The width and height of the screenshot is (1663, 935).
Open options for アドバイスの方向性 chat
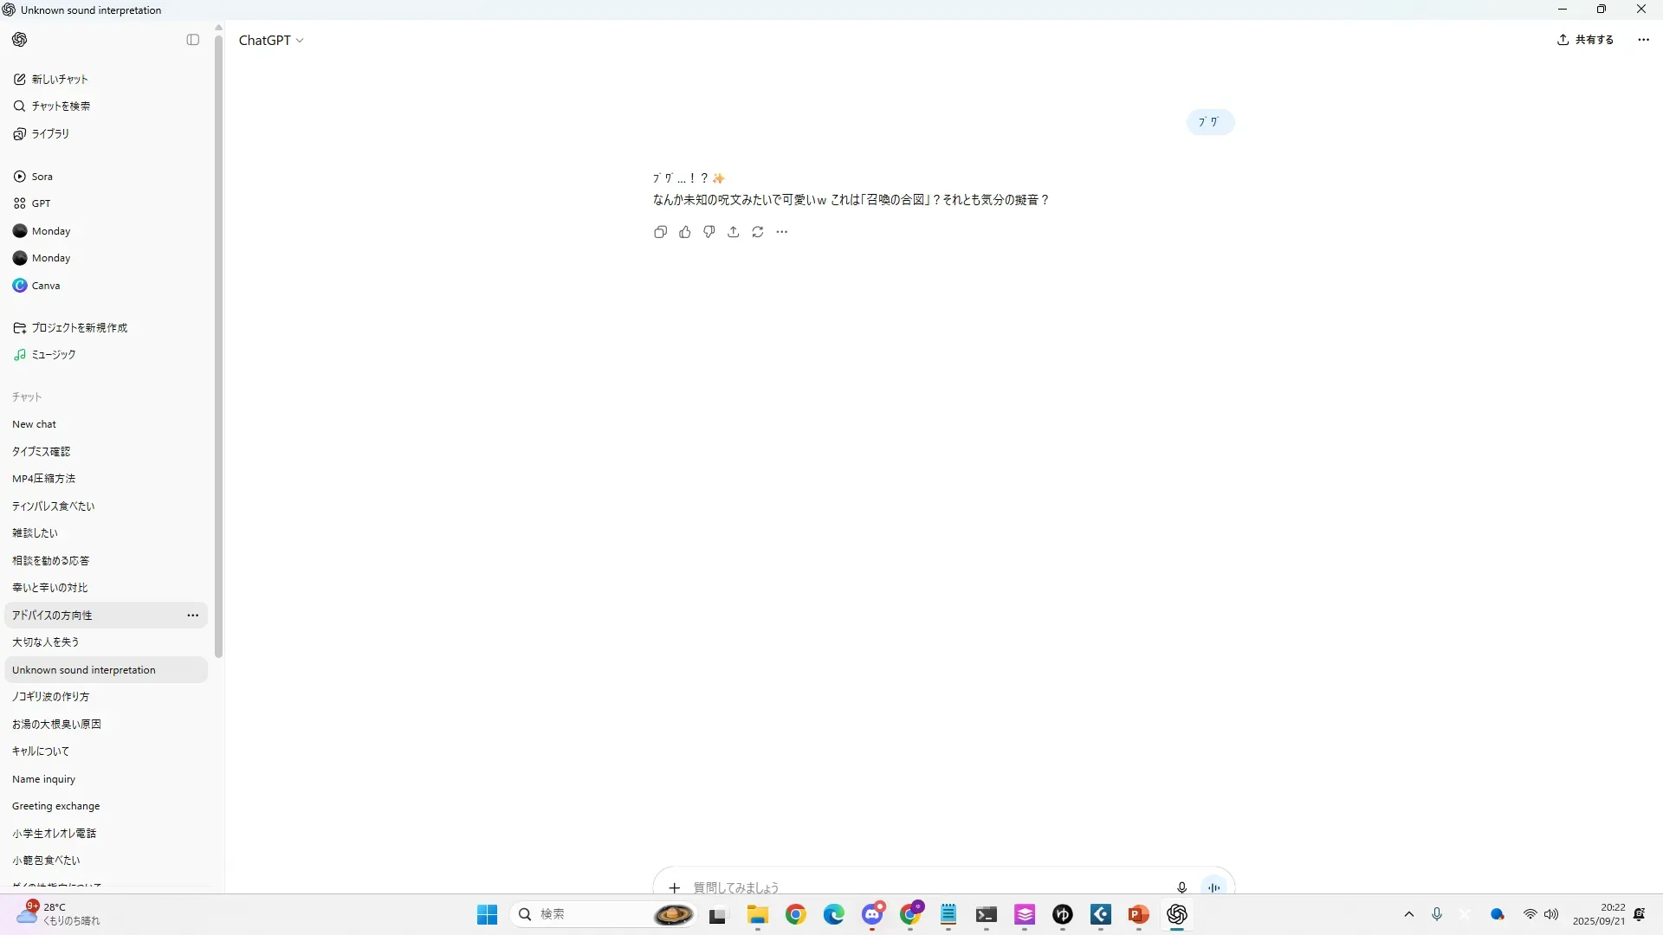coord(193,616)
